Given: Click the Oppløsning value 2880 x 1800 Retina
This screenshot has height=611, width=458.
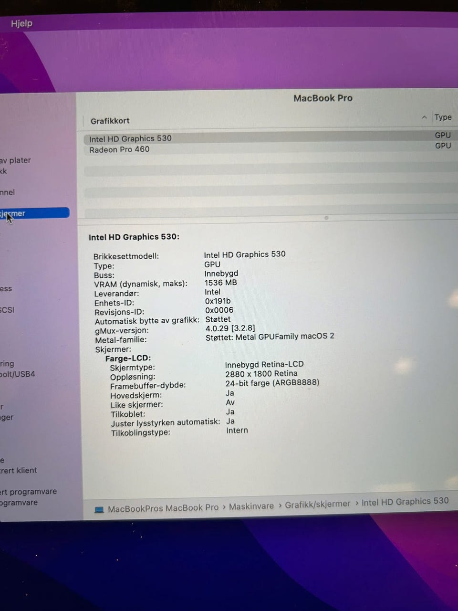Looking at the screenshot, I should pos(261,374).
